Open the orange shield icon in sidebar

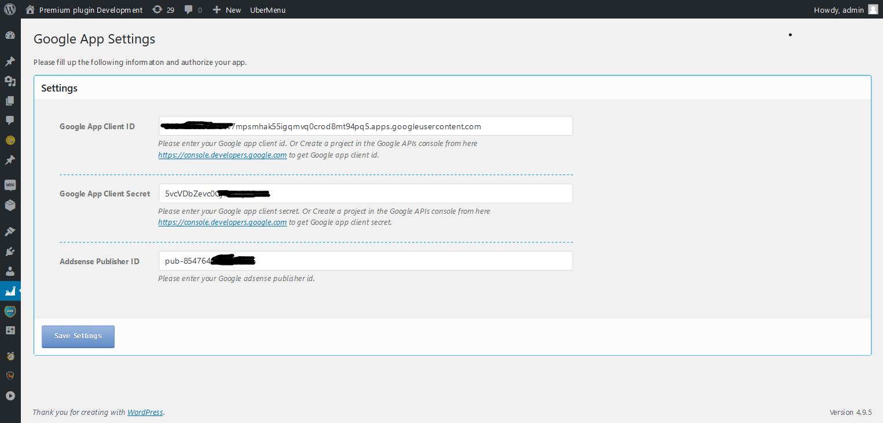coord(10,375)
